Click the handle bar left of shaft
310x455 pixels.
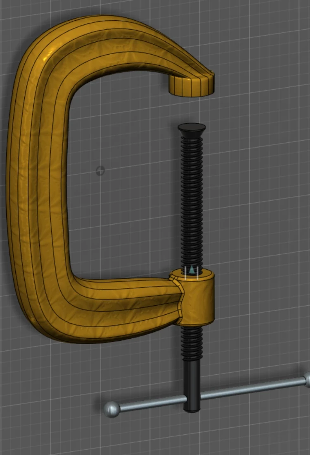coord(153,403)
